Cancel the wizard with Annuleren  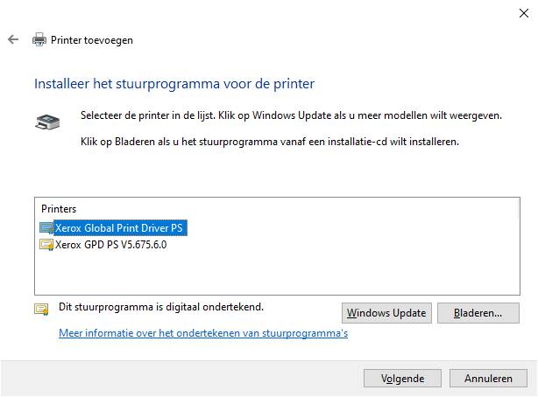[488, 378]
